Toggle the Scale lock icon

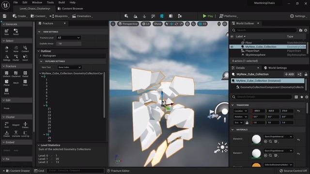pos(247,122)
